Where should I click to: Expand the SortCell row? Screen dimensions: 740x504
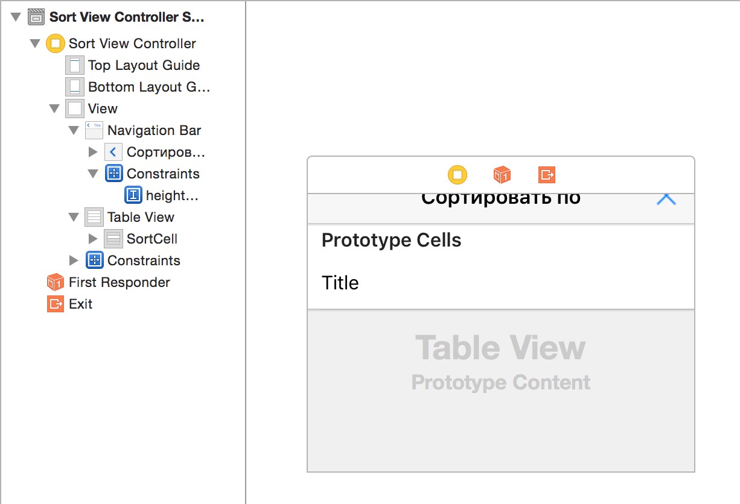pos(93,239)
